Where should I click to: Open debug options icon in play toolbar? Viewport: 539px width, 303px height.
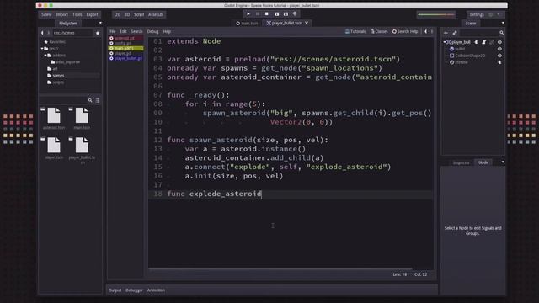tap(295, 14)
